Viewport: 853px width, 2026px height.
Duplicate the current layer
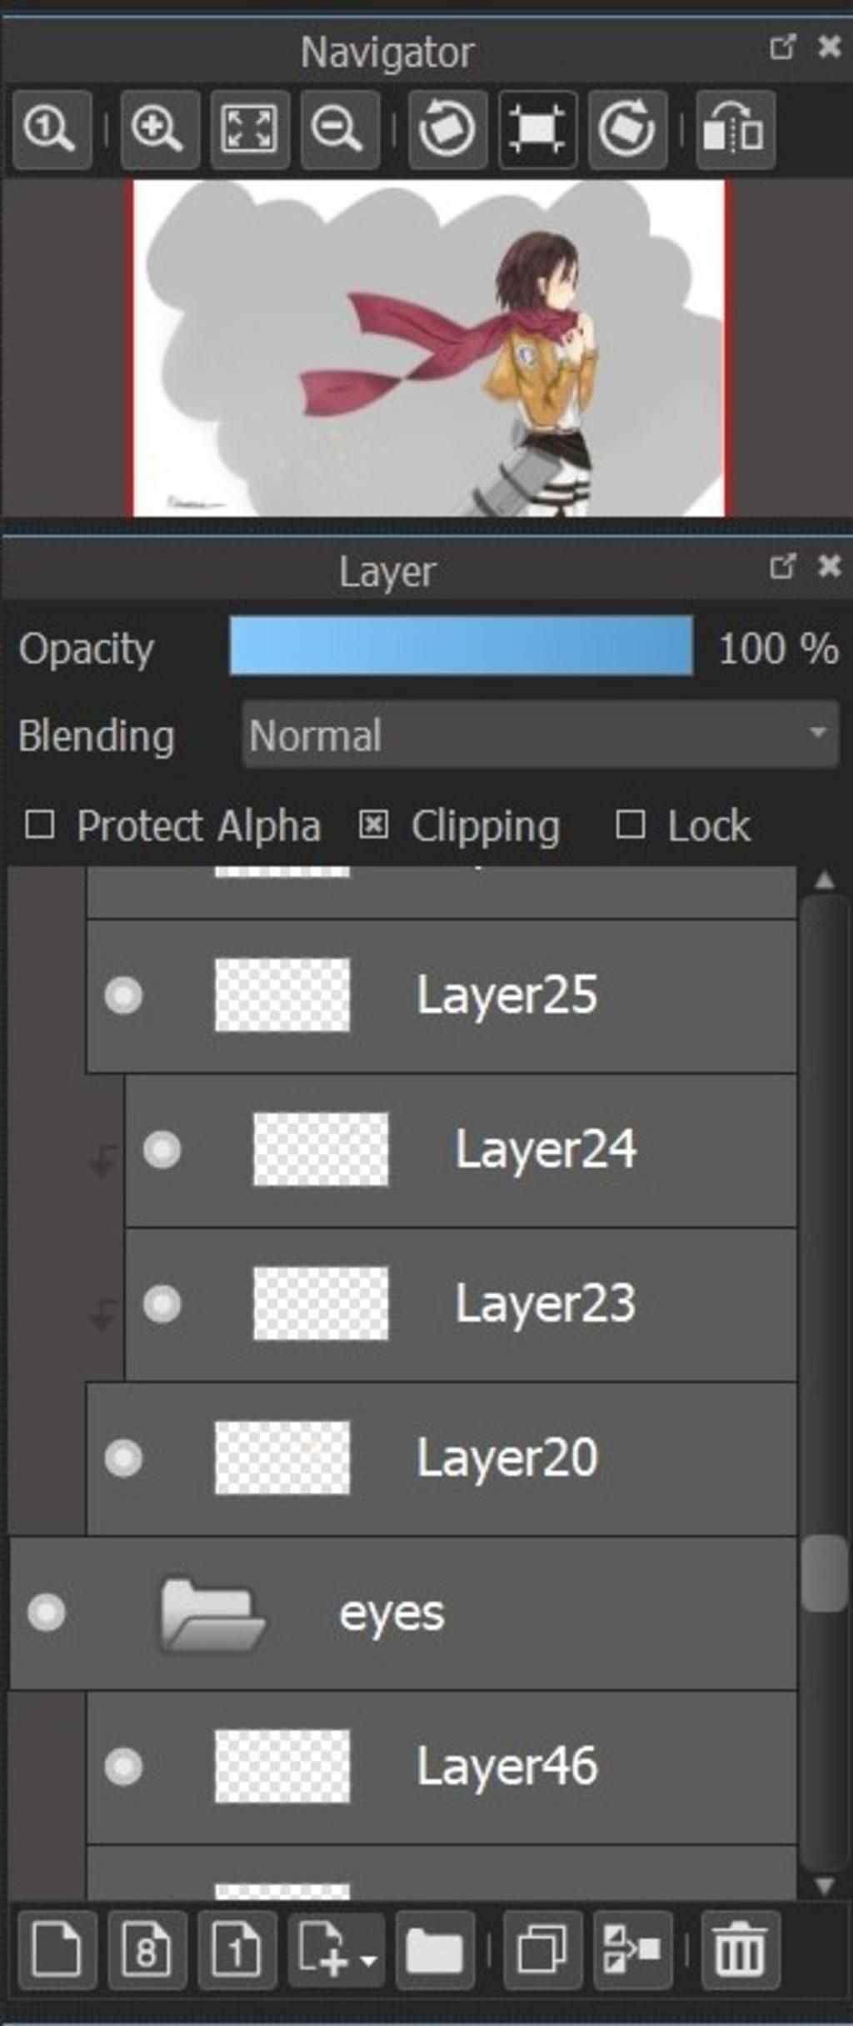tap(541, 1950)
